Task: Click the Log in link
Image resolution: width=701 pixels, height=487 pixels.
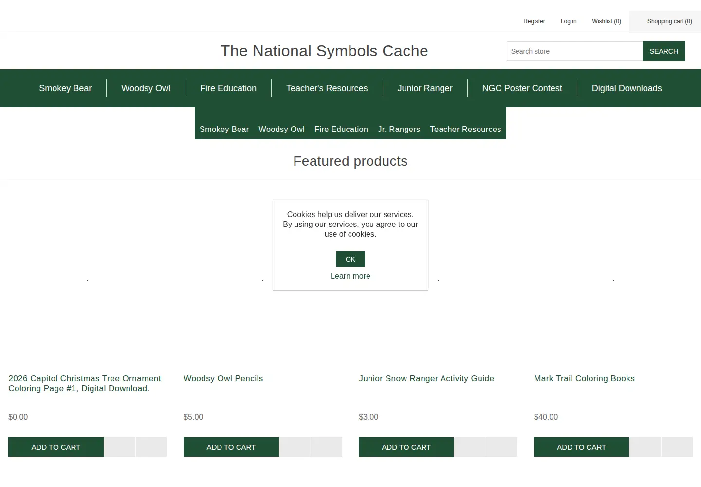Action: pyautogui.click(x=568, y=21)
